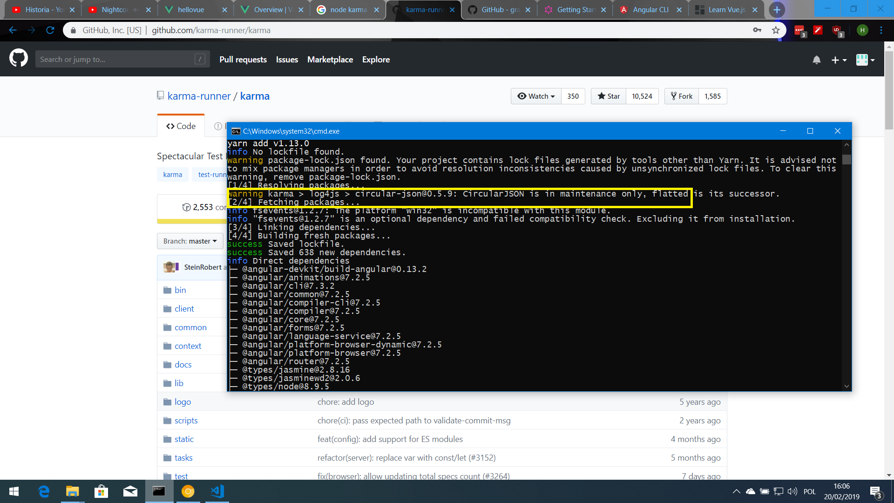View the 350 watchers count
This screenshot has height=503, width=894.
coord(573,96)
